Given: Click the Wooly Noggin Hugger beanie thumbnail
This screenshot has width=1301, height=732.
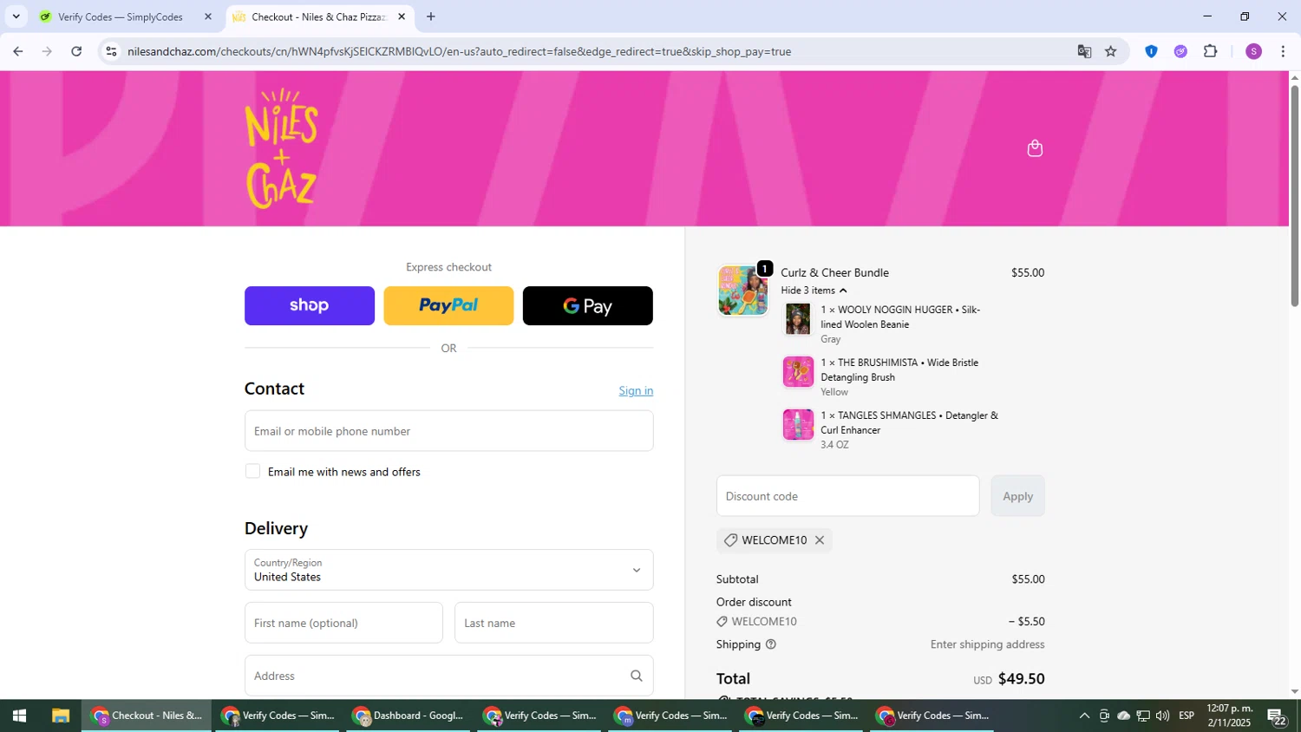Looking at the screenshot, I should click(x=798, y=319).
